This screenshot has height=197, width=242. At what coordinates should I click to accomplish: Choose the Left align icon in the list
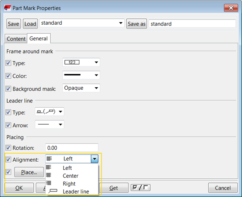tap(49, 167)
